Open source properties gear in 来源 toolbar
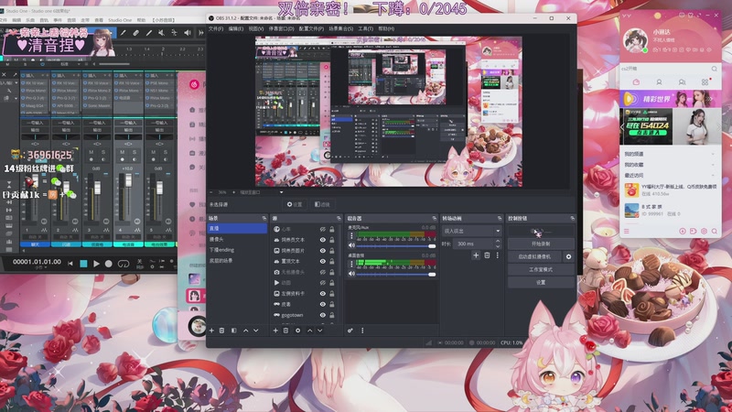732x412 pixels. pos(298,331)
